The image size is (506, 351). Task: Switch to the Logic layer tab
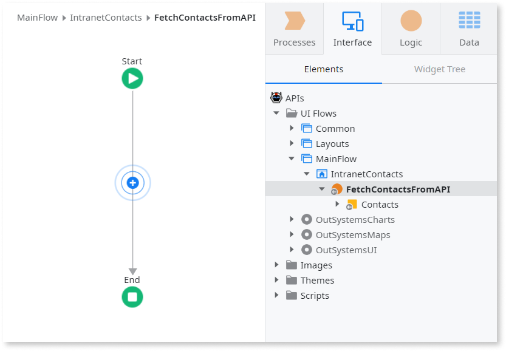(411, 28)
